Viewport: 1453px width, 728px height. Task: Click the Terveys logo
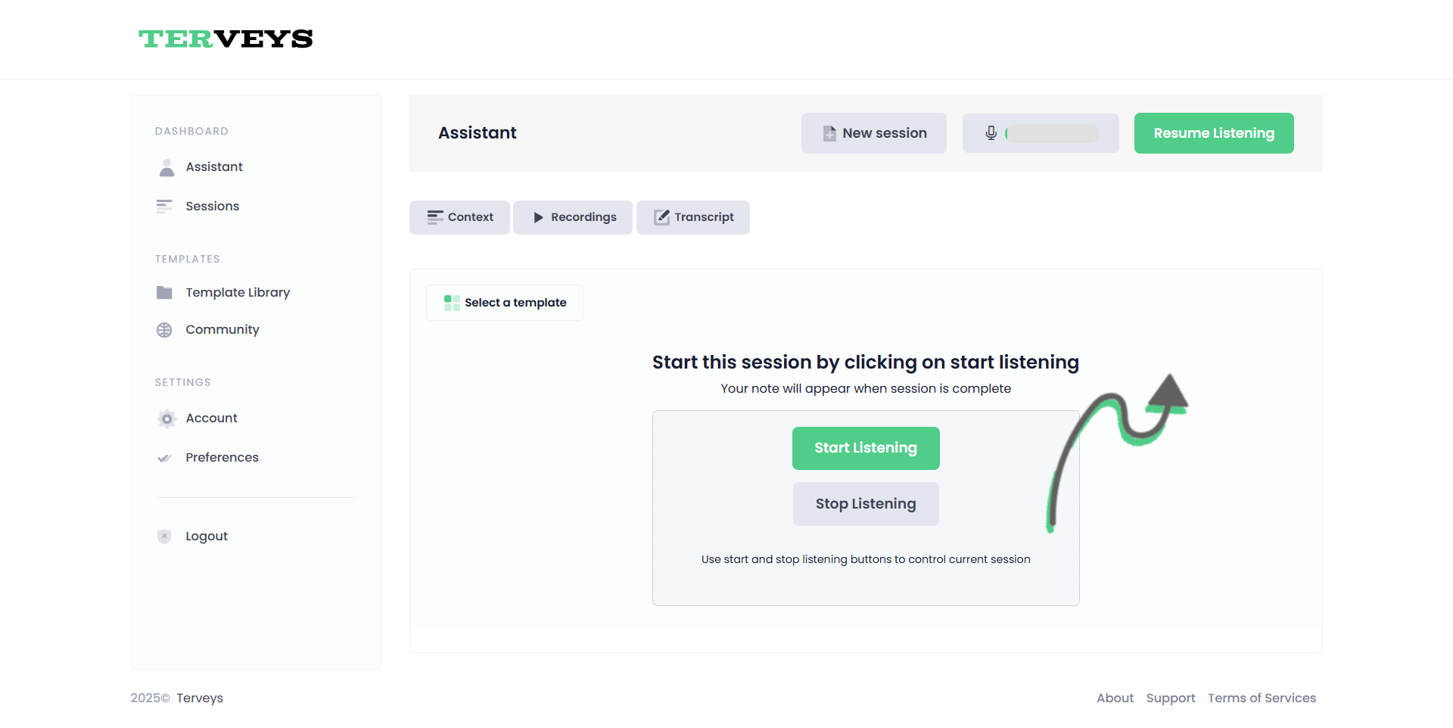(x=226, y=39)
